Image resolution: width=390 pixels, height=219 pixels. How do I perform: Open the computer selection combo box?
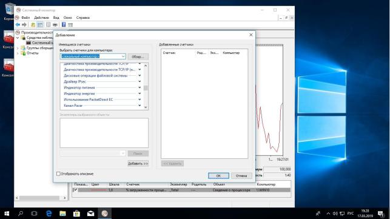93,56
